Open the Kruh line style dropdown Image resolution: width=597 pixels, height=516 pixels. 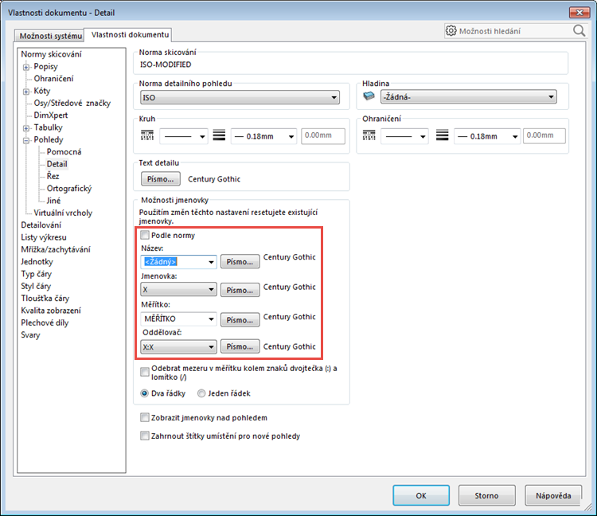184,136
